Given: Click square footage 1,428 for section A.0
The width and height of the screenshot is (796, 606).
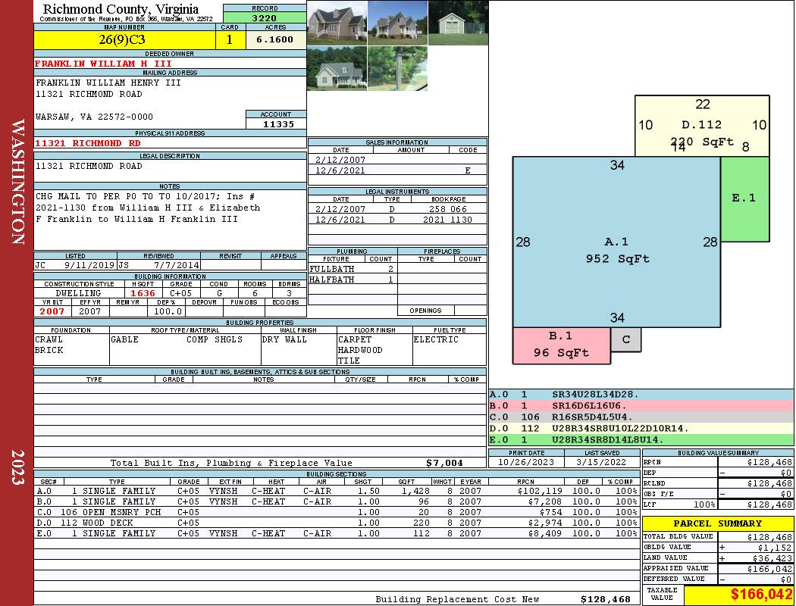Looking at the screenshot, I should [x=415, y=491].
